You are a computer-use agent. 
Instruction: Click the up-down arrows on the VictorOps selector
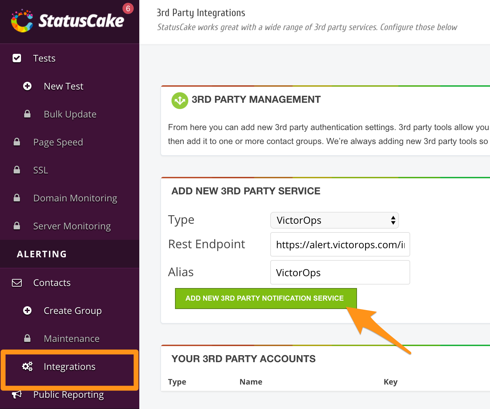[393, 220]
